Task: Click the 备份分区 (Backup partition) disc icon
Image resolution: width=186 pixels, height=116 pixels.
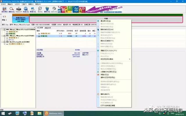Action: pyautogui.click(x=54, y=9)
